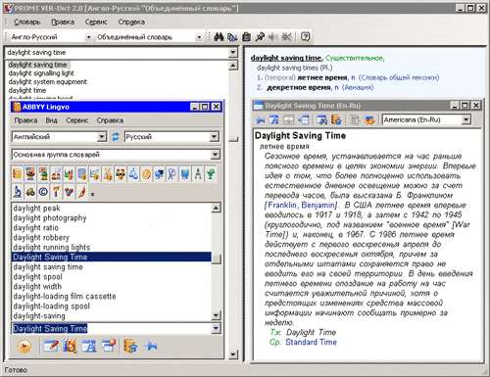The height and width of the screenshot is (377, 490).
Task: Click the PROMT word list scroll up arrow
Action: coord(232,66)
